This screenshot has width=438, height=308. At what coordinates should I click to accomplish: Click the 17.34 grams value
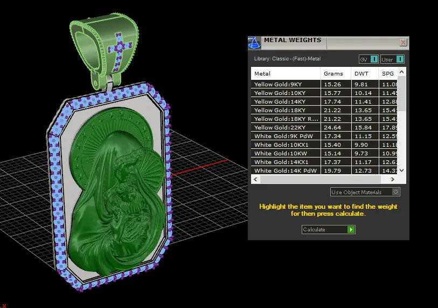[332, 136]
